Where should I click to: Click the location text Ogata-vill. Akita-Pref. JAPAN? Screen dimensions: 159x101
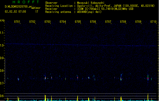[99, 6]
